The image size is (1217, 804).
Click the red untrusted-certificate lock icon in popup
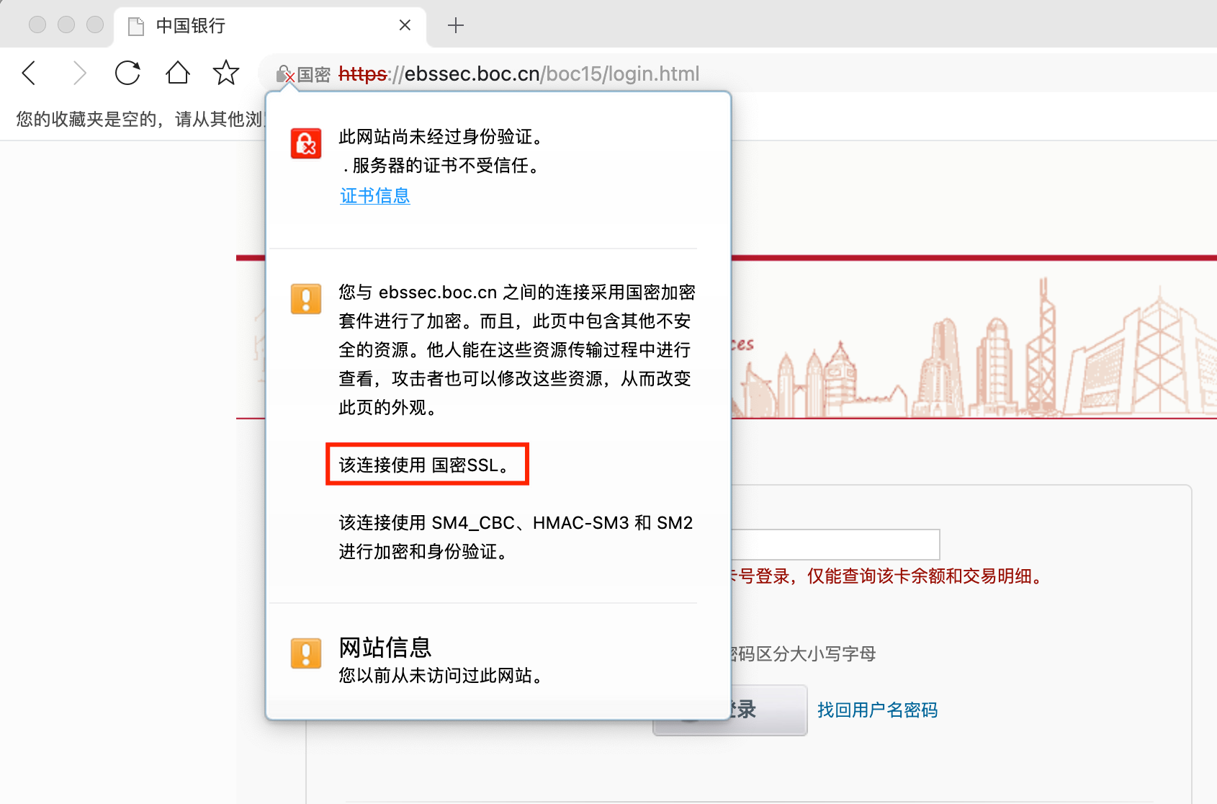click(x=306, y=143)
